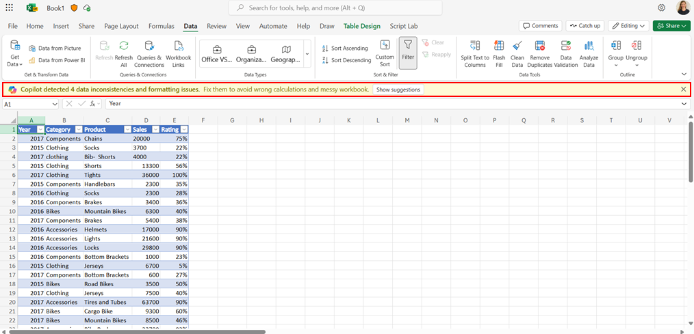Expand the Data Types gallery
This screenshot has height=334, width=694.
tap(307, 54)
